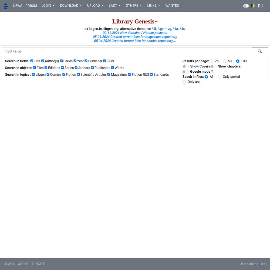
Task: Uncheck the Files object checkbox
Action: coord(35,68)
